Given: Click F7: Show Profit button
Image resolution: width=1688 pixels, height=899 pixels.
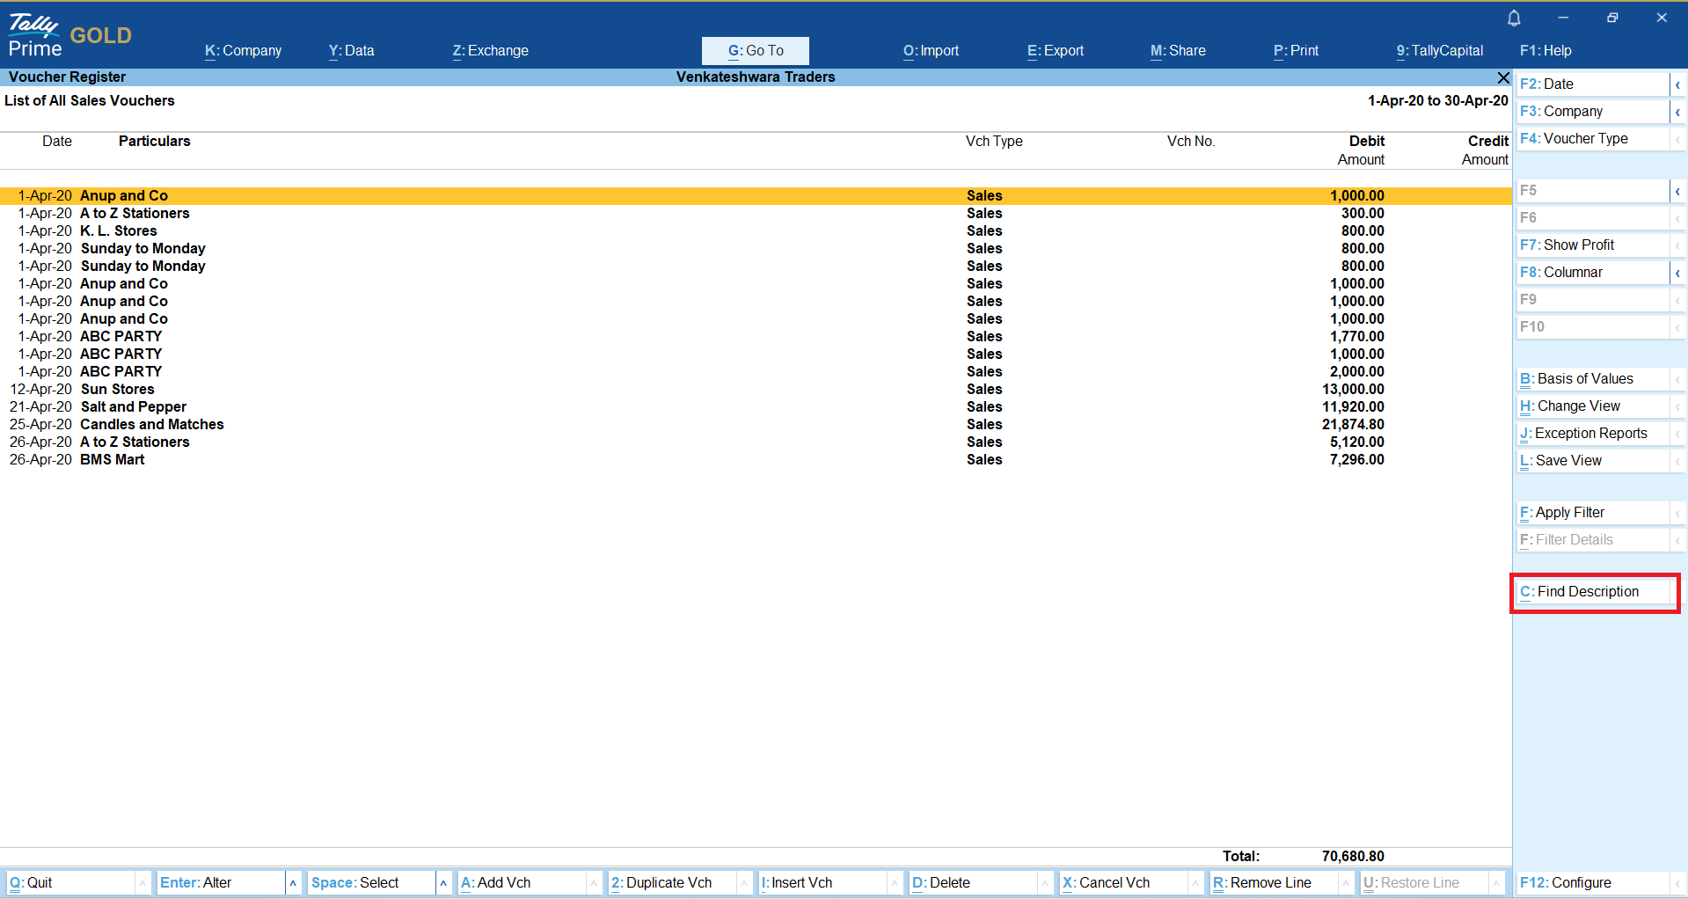Looking at the screenshot, I should (1578, 245).
